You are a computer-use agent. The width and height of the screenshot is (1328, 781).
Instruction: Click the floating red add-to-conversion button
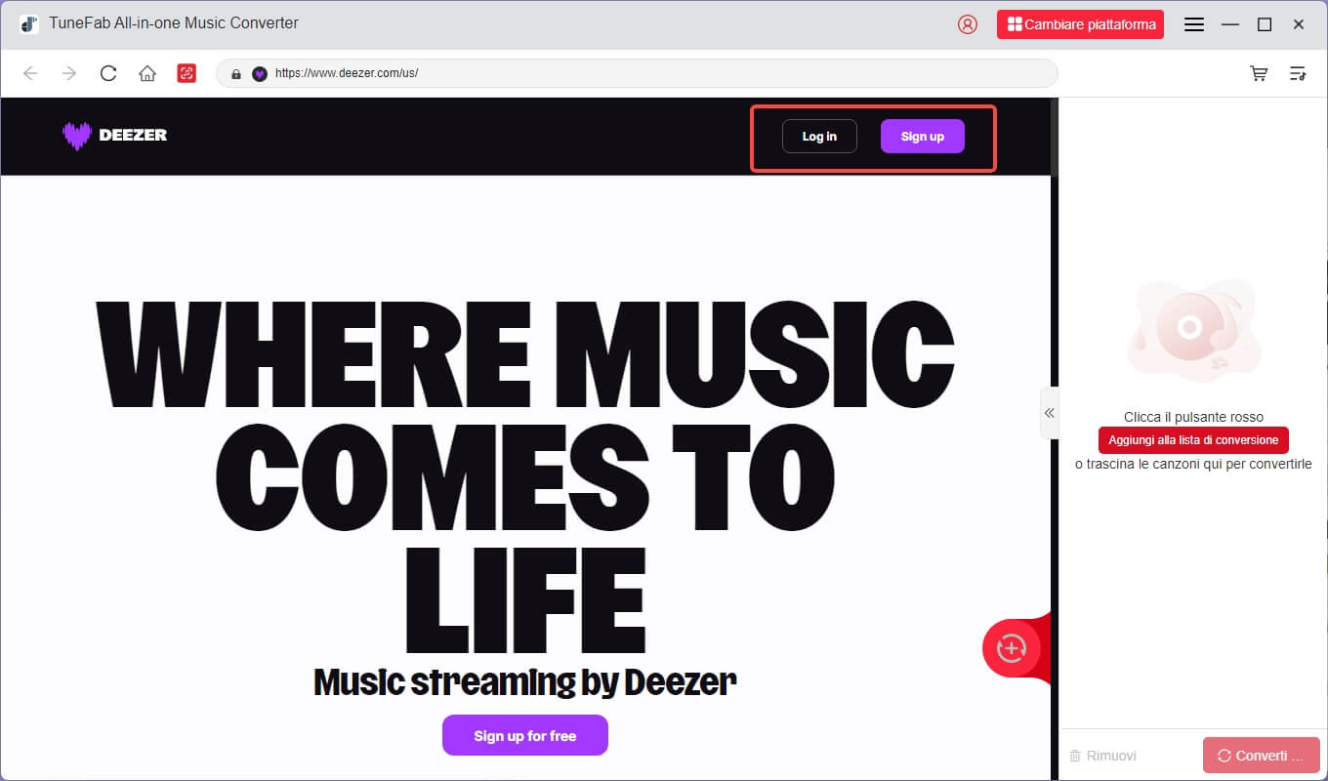tap(1011, 648)
